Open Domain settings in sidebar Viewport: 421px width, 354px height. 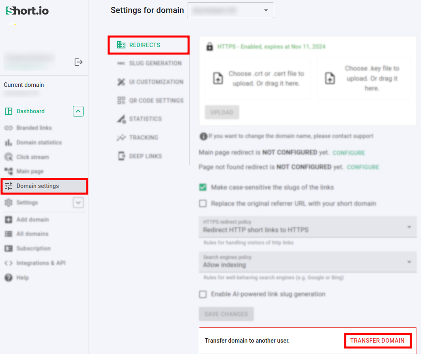click(38, 186)
